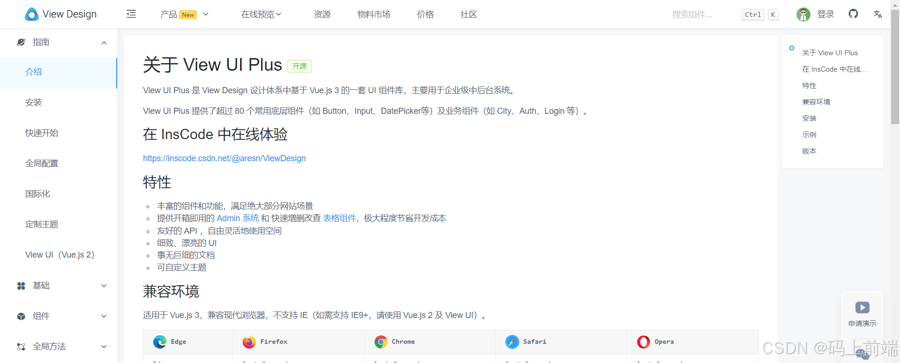The image size is (900, 363).
Task: Click the Edge browser icon
Action: pos(159,342)
